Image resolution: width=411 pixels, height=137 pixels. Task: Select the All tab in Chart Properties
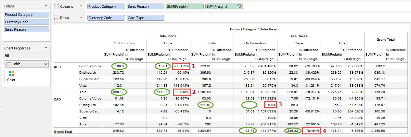(x=7, y=56)
